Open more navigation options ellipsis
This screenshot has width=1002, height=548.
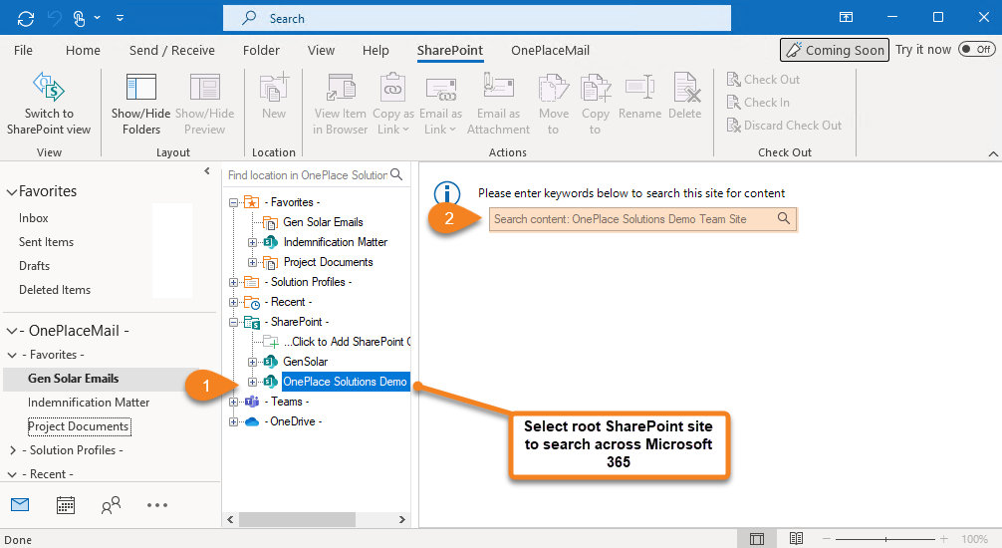(x=156, y=505)
